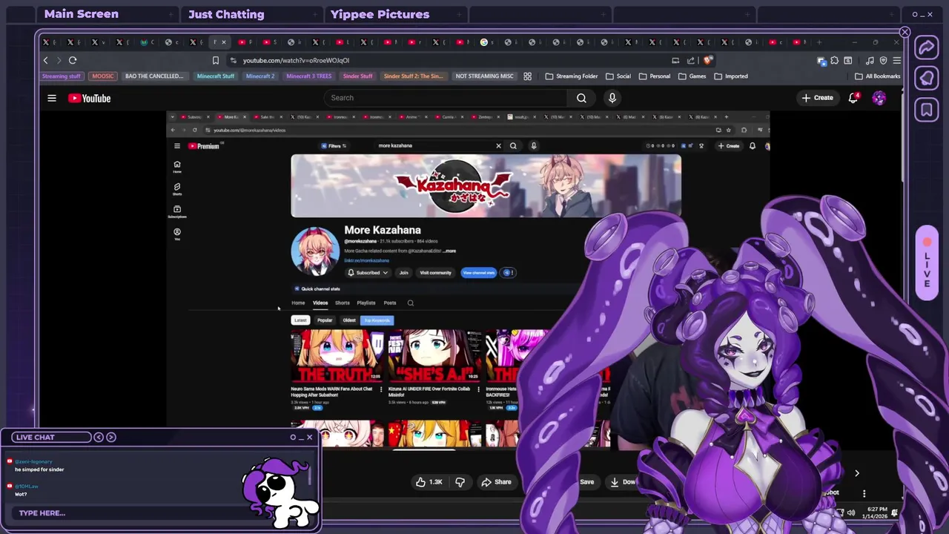
Task: Click the Home icon in inner YouTube sidebar
Action: [176, 166]
